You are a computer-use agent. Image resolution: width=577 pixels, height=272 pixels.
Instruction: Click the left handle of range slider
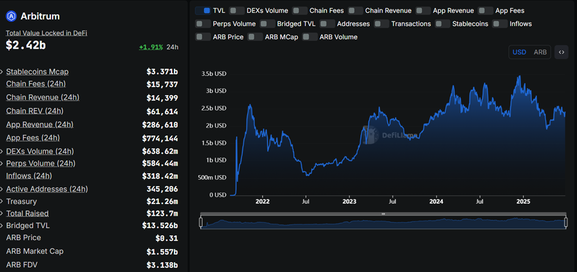coord(201,222)
